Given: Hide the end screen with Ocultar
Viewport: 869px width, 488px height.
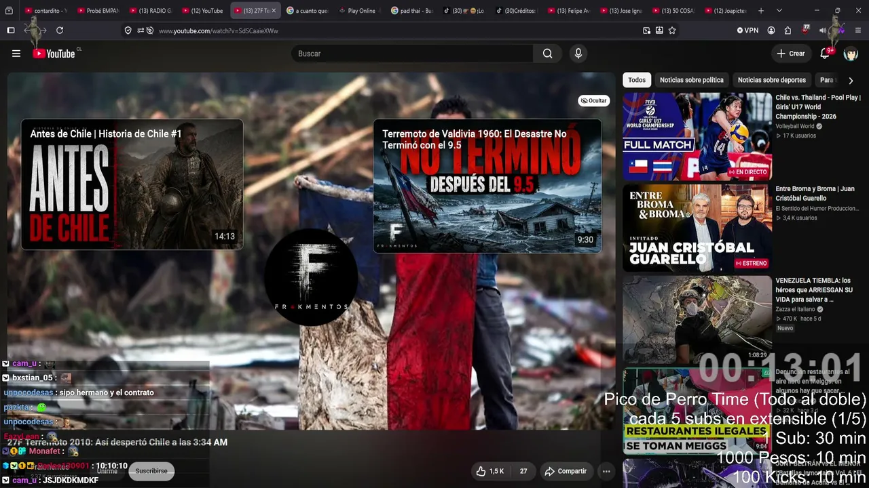Looking at the screenshot, I should (x=594, y=100).
